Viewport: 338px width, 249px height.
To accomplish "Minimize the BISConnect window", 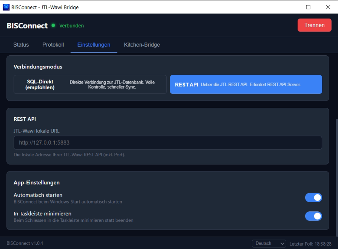I will point(289,7).
